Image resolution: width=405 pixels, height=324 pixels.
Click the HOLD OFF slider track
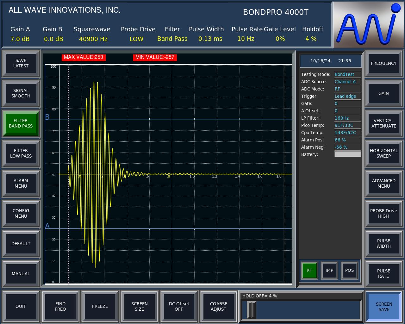coord(301,310)
